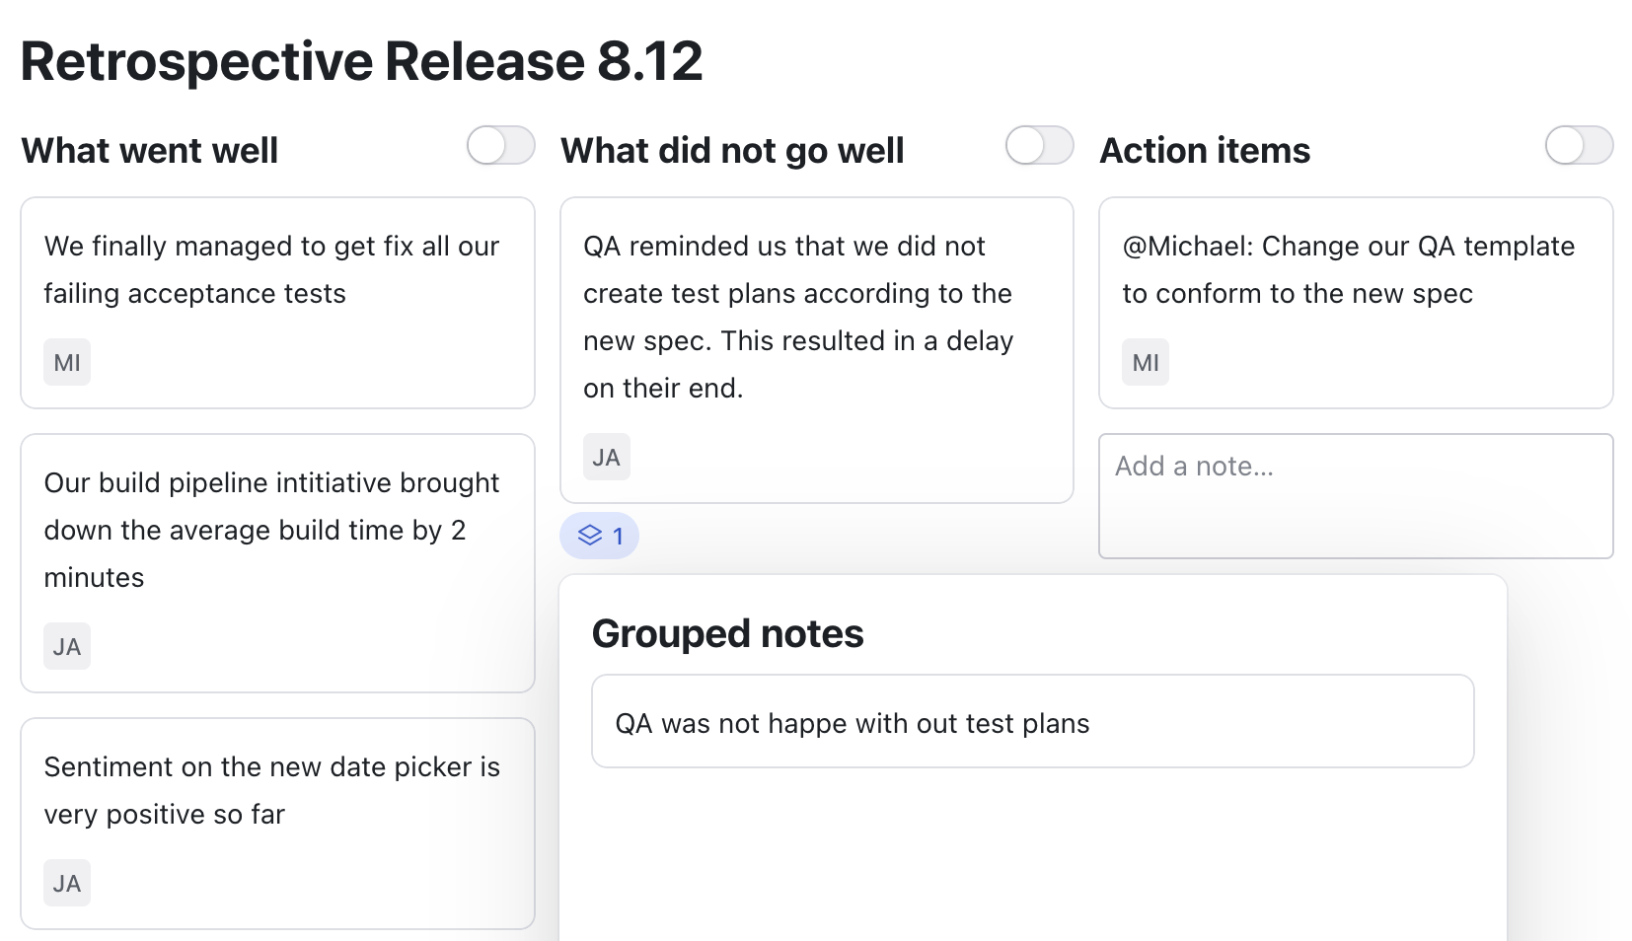Viewport: 1632px width, 941px height.
Task: Collapse the grouped notes stack badge
Action: point(599,536)
